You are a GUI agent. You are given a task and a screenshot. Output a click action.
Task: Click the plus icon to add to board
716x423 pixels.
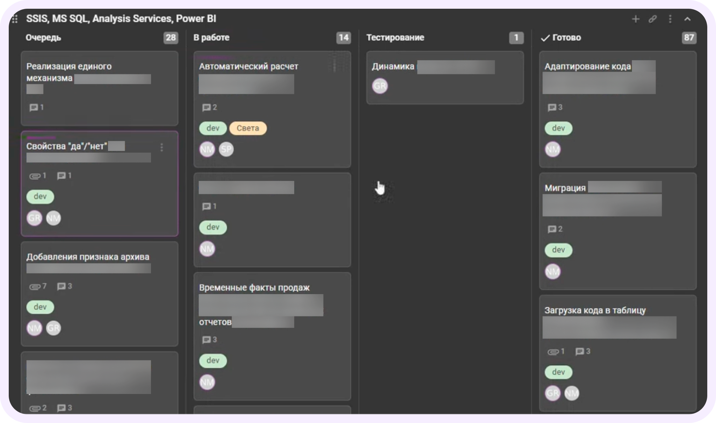[636, 19]
